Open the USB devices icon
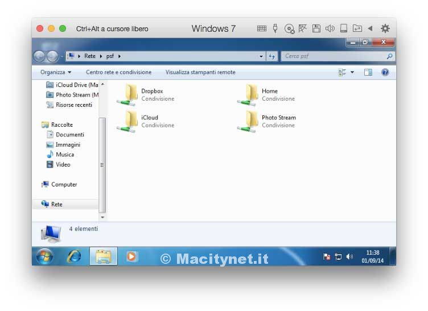The height and width of the screenshot is (311, 428). (x=275, y=28)
